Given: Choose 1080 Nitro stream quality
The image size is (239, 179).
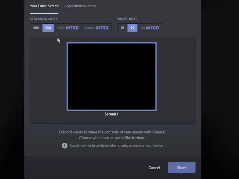Looking at the screenshot, I should pyautogui.click(x=68, y=28).
